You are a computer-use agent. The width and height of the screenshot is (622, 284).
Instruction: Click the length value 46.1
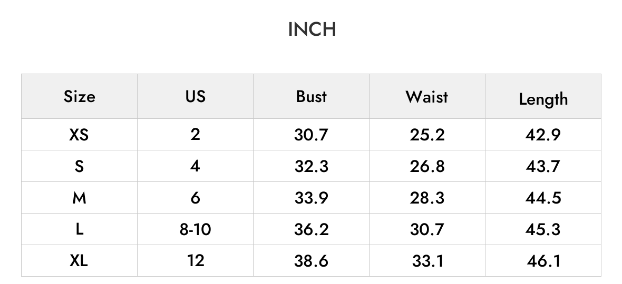point(543,261)
